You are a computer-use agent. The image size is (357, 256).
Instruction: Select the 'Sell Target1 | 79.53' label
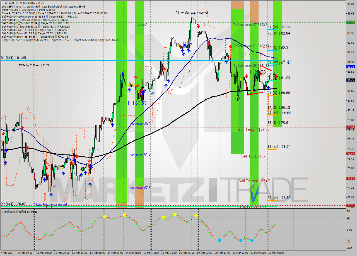(254, 129)
